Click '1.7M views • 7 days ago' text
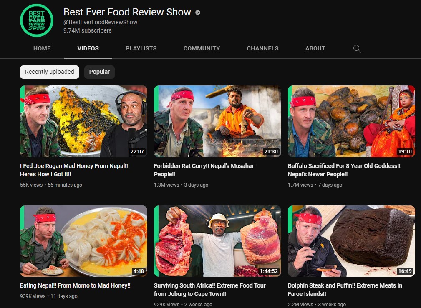Image resolution: width=421 pixels, height=308 pixels. click(315, 185)
